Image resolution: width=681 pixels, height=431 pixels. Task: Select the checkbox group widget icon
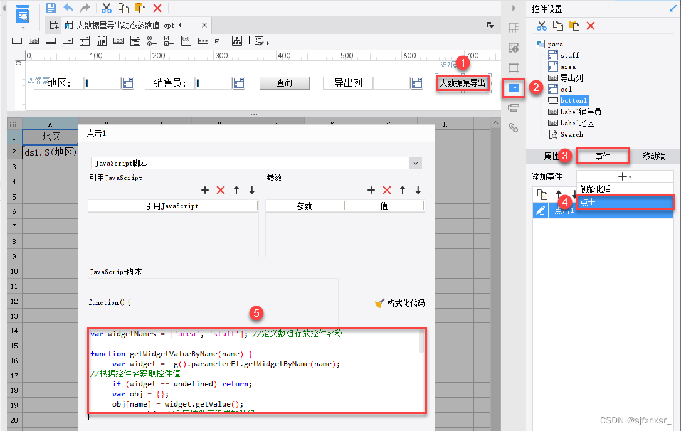[x=169, y=41]
